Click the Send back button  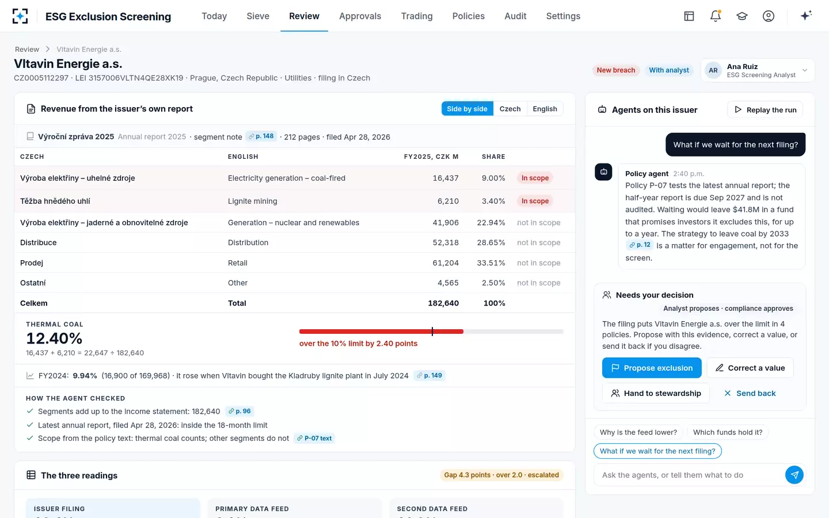coord(750,393)
